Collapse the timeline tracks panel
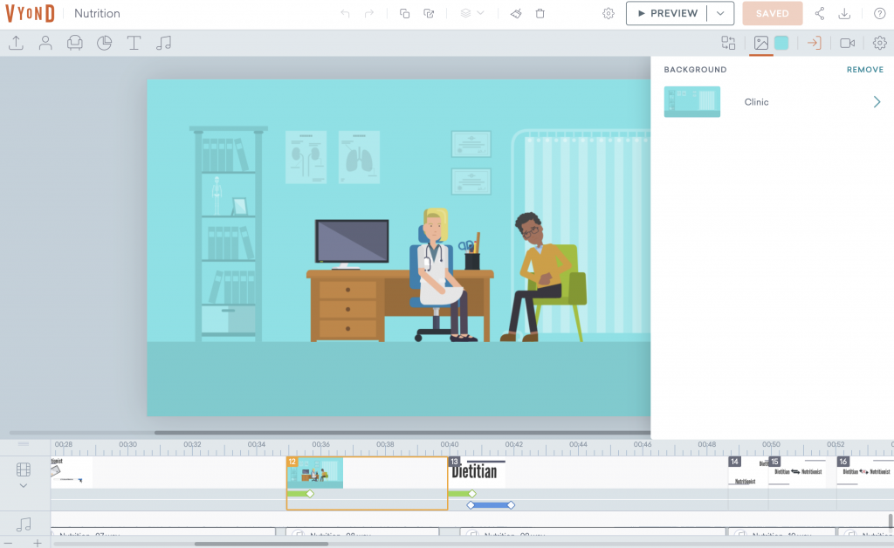 [24, 484]
